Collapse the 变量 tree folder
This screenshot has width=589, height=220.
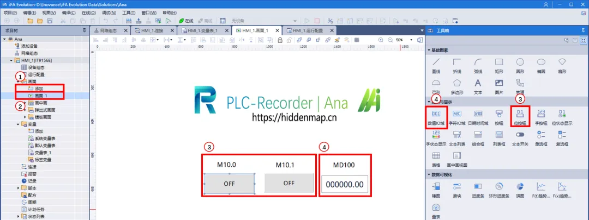click(18, 124)
